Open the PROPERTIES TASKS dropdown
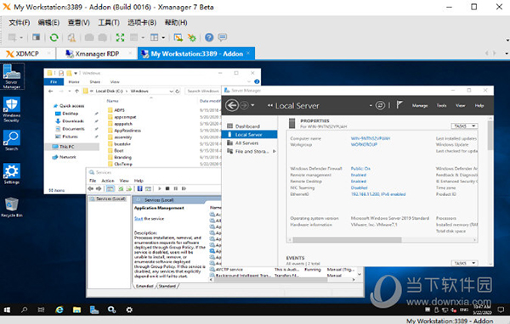 pyautogui.click(x=464, y=126)
